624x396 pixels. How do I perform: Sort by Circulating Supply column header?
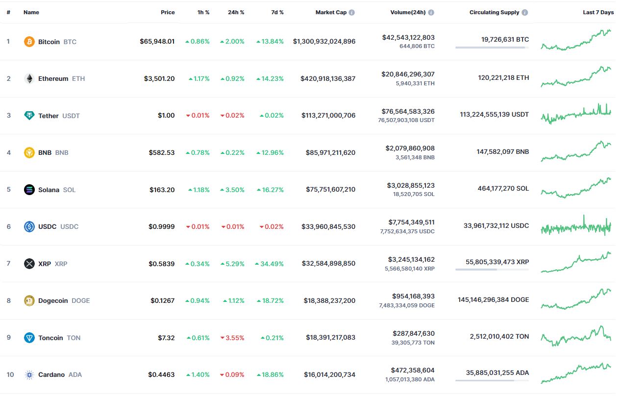click(x=494, y=12)
